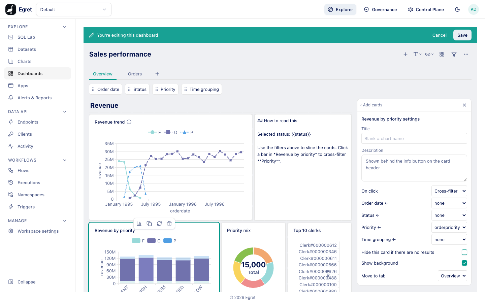Open Control Plane in the top navigation
Image resolution: width=485 pixels, height=303 pixels.
(426, 9)
